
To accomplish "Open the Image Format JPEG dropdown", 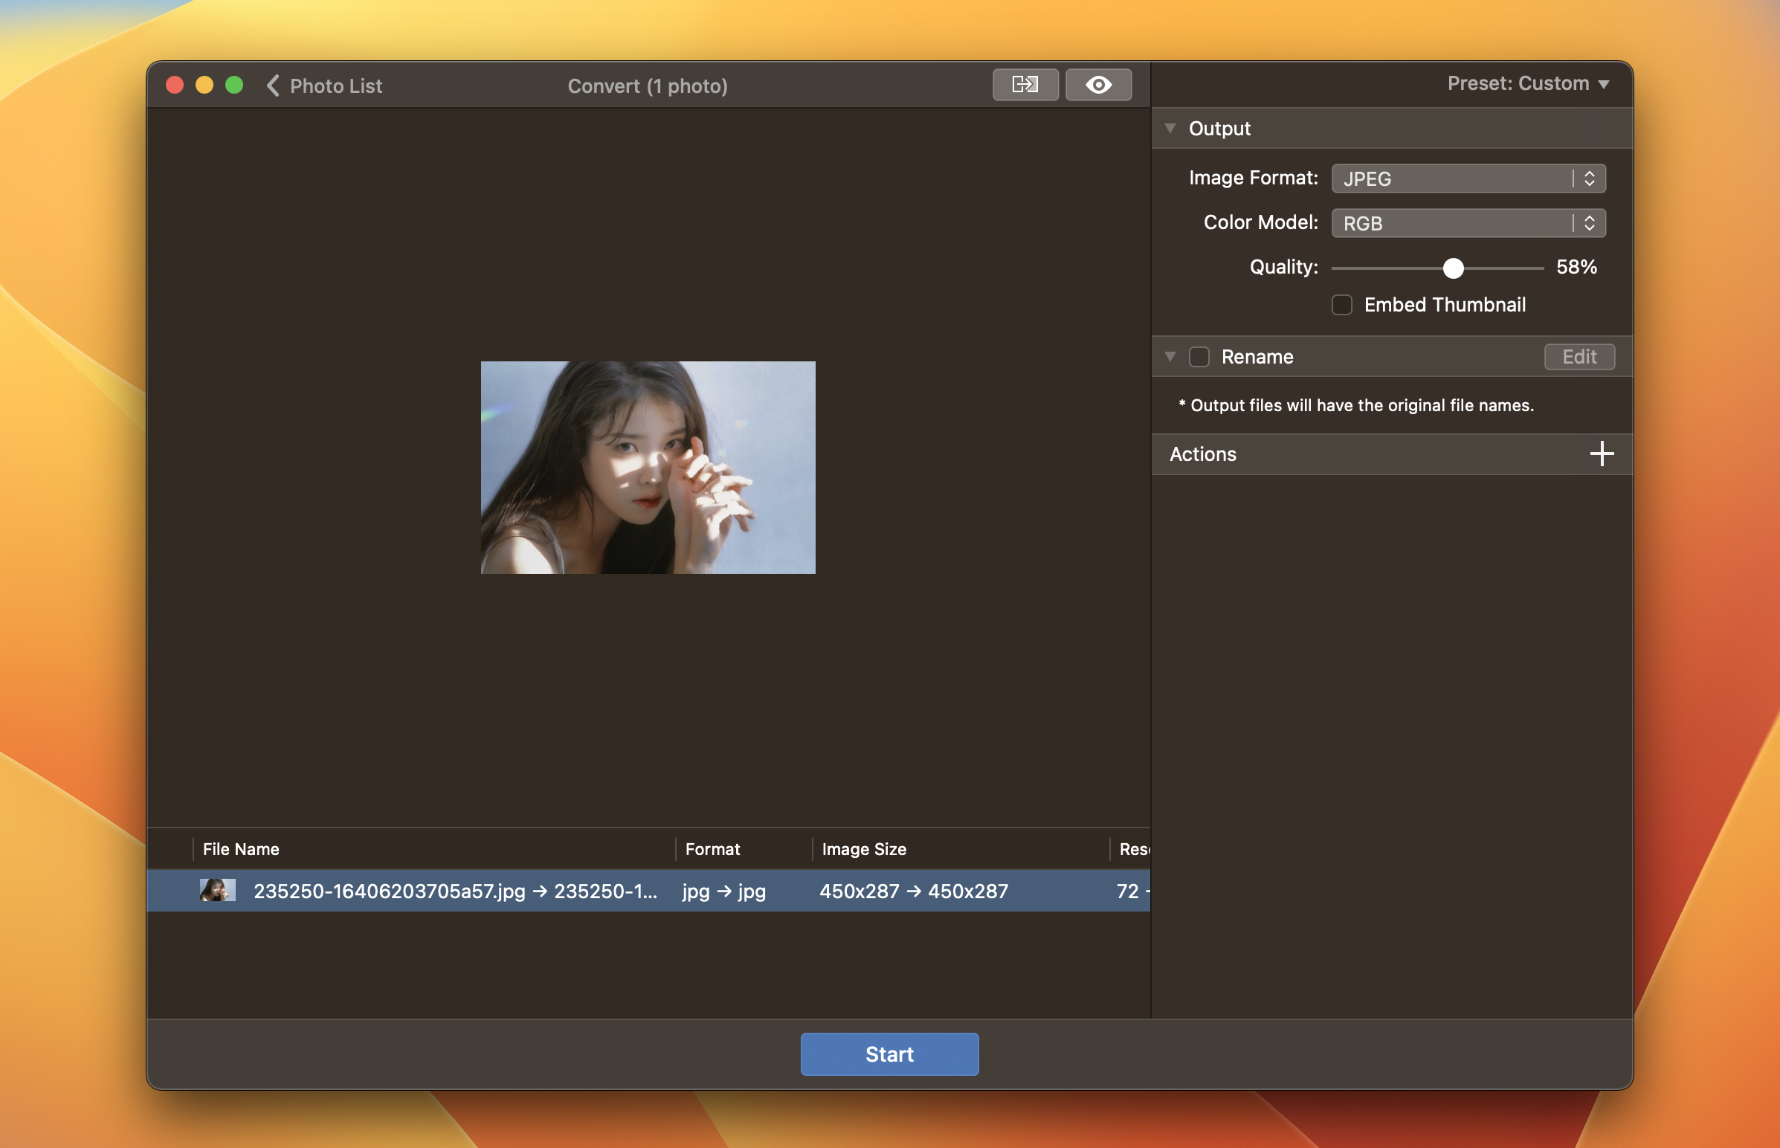I will pos(1468,178).
